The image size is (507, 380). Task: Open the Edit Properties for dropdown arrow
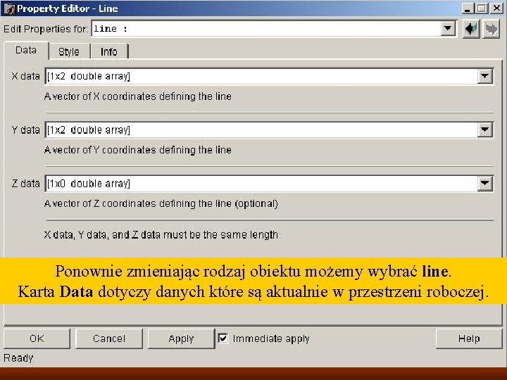pyautogui.click(x=448, y=28)
